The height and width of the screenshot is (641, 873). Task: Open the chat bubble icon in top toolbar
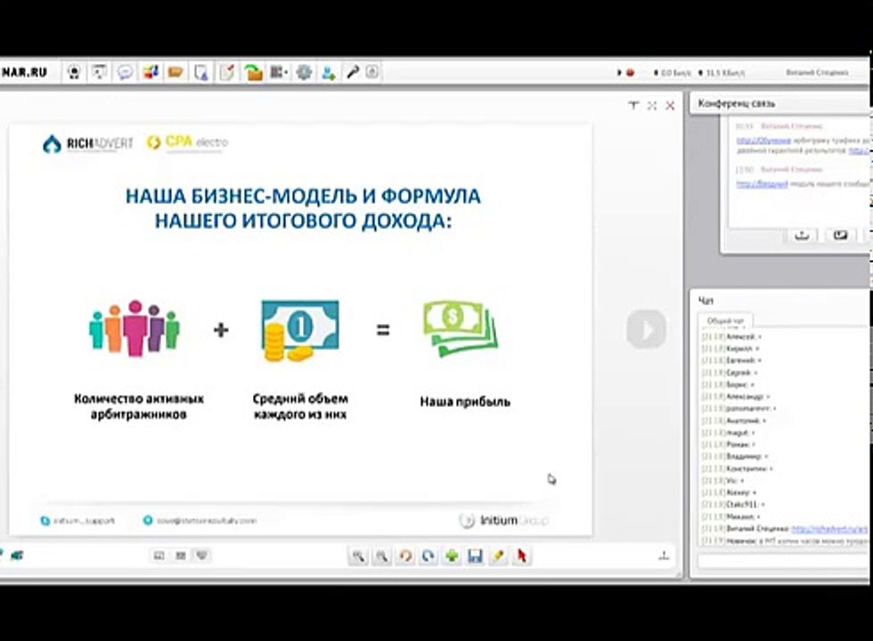coord(125,72)
